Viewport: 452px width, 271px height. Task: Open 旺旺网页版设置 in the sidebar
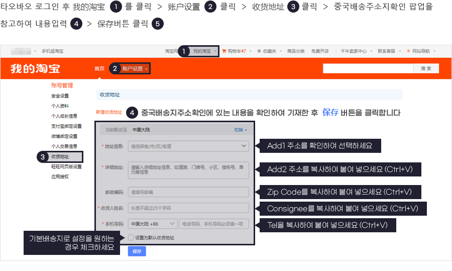66,166
